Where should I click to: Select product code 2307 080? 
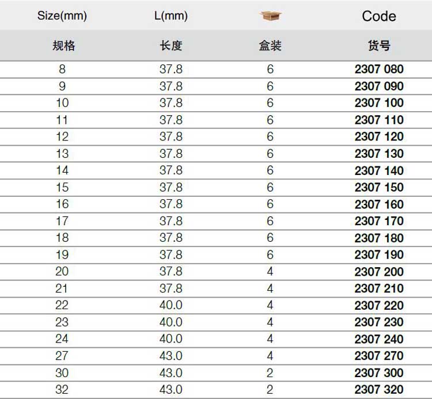point(379,70)
